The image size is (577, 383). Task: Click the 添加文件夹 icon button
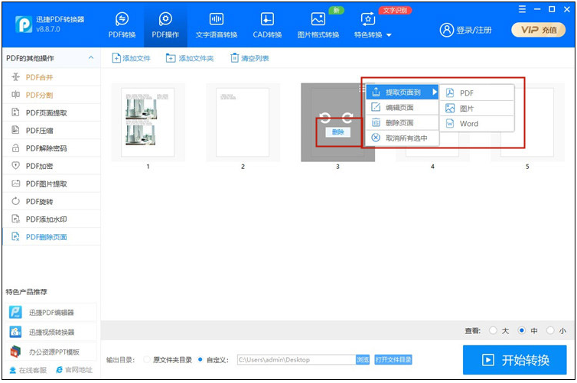click(170, 58)
